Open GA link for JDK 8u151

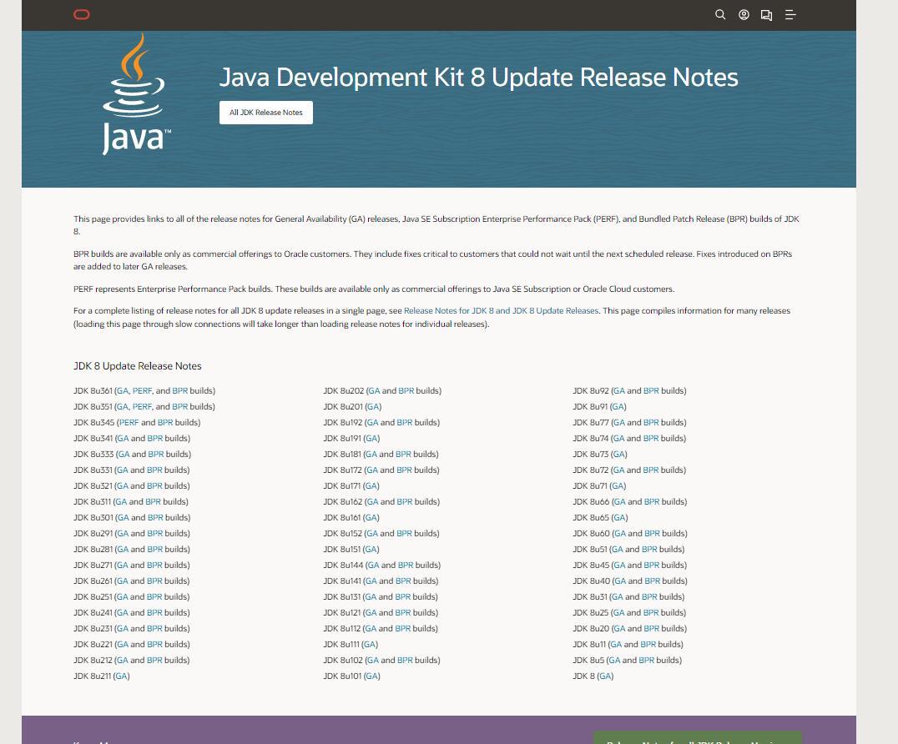point(371,550)
